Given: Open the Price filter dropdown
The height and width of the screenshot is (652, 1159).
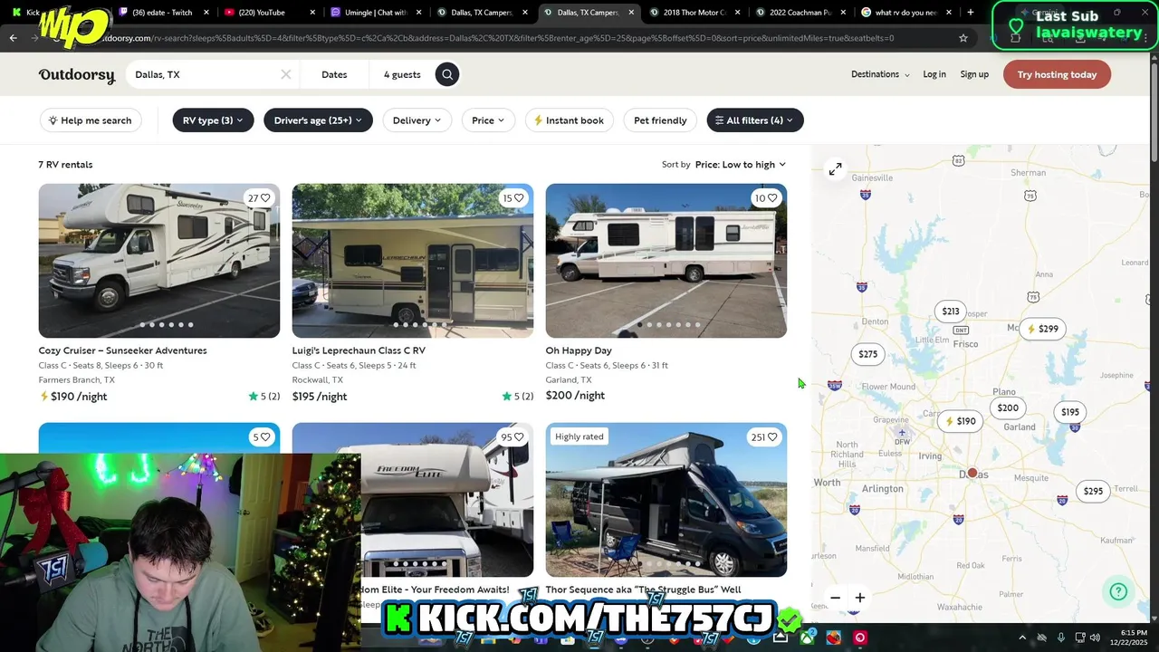Looking at the screenshot, I should click(x=488, y=120).
